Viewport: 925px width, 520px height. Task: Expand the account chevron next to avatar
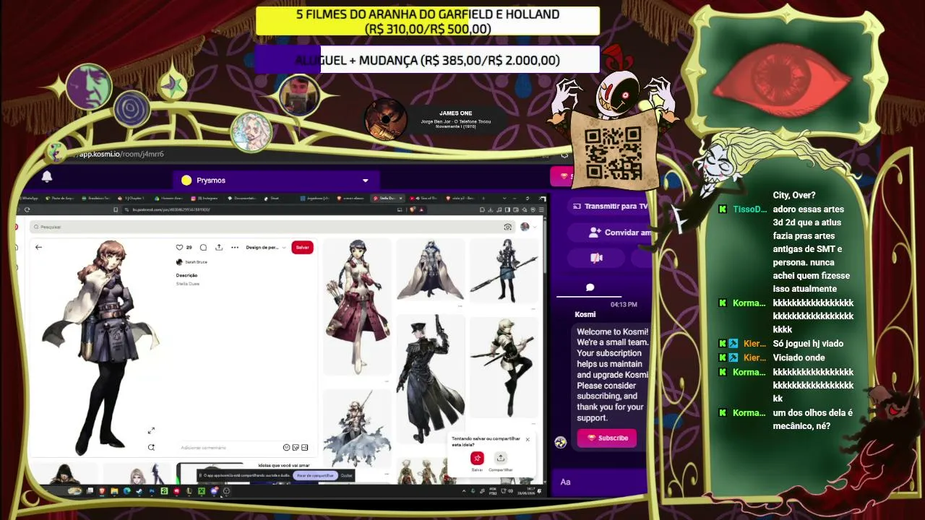pos(535,227)
